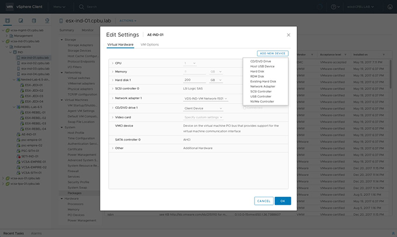The image size is (397, 237).
Task: Choose Host USB Device from device menu
Action: 262,67
